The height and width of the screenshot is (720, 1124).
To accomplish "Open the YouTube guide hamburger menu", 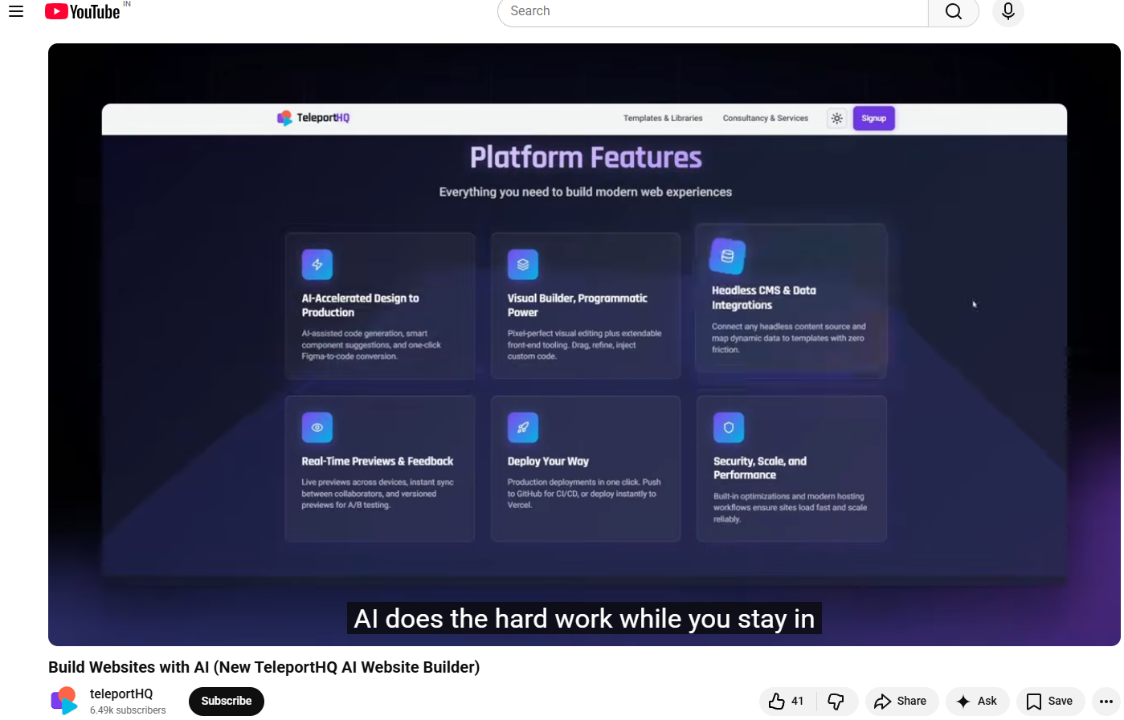I will point(16,11).
